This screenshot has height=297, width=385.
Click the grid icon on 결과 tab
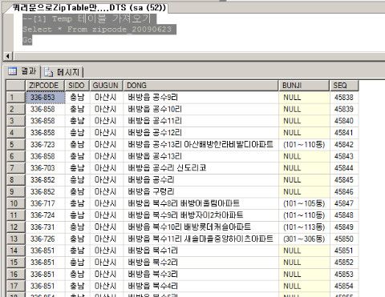(x=12, y=71)
